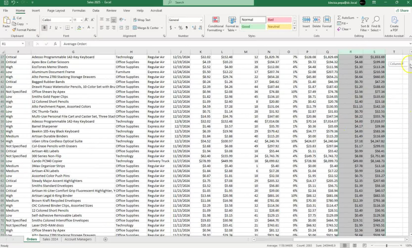Click the Undo arrow icon

pos(13,2)
